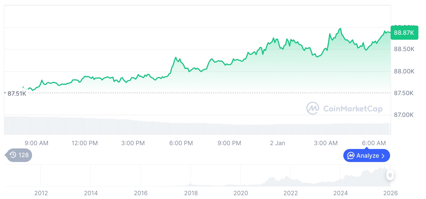This screenshot has height=199, width=426.
Task: Open the 128 events badge number
Action: (23, 155)
